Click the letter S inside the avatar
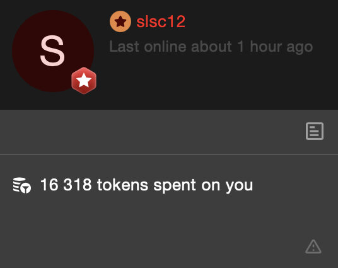338x268 pixels. coord(52,51)
